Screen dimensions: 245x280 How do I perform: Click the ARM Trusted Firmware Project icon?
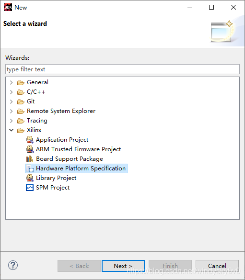[30, 149]
